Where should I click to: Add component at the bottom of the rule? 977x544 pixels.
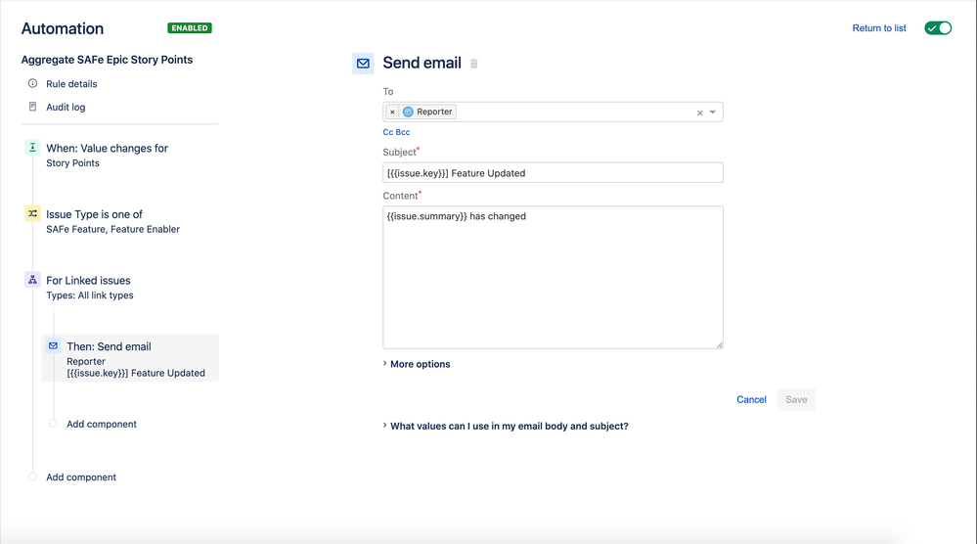(x=81, y=477)
